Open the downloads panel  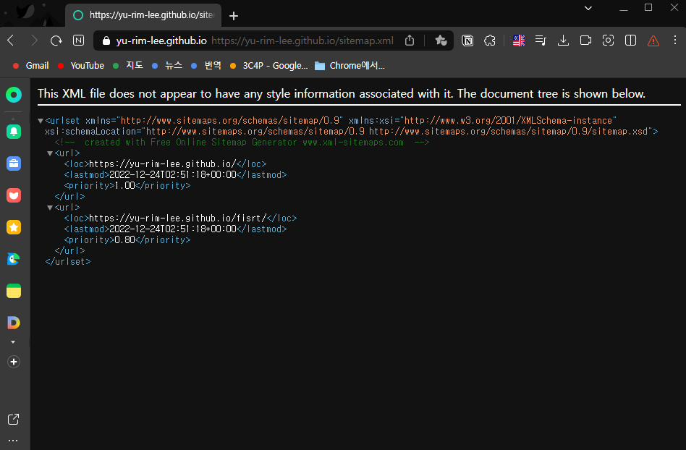tap(563, 41)
